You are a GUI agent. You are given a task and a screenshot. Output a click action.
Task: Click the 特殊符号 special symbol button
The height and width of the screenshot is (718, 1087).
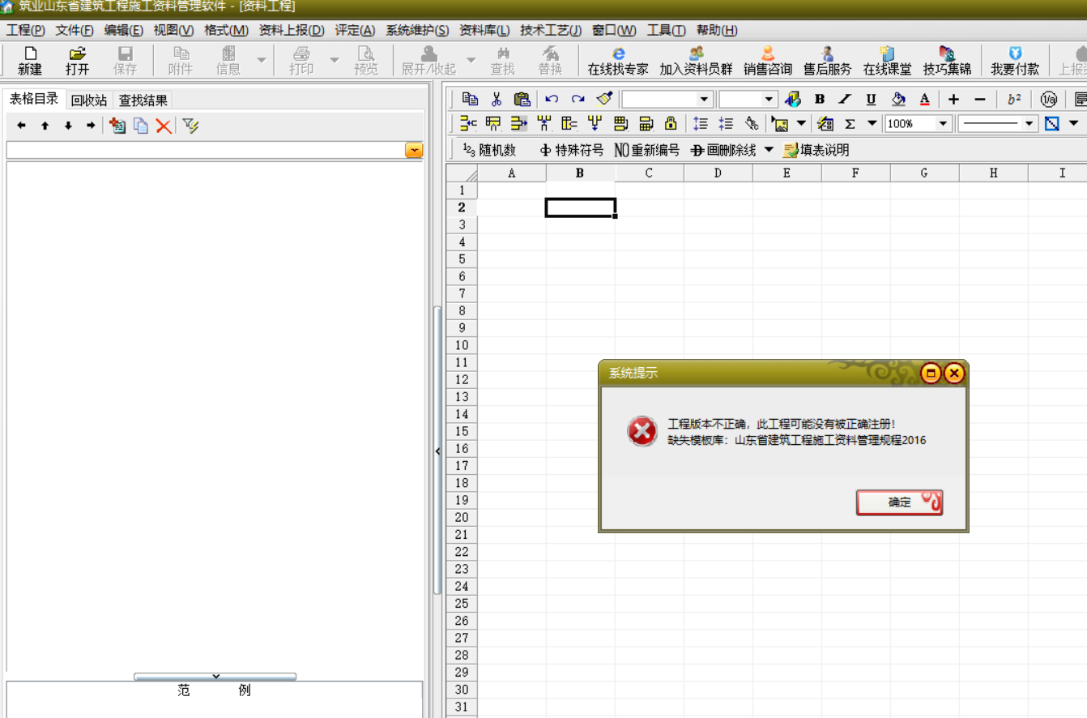tap(572, 150)
